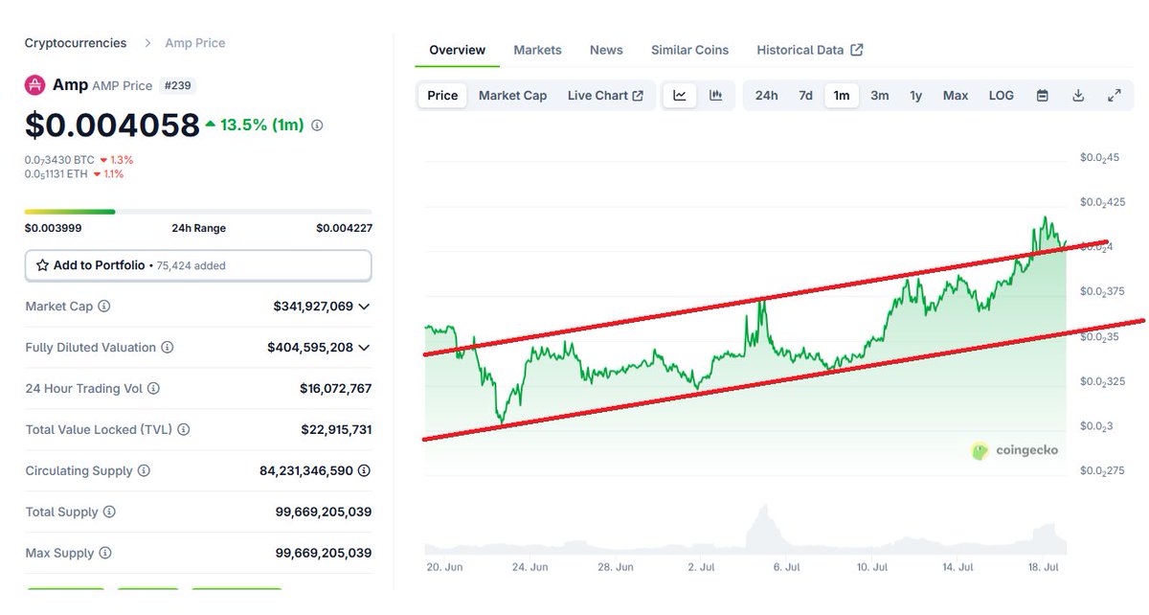
Task: Click the $404,595,208 valuation value
Action: (310, 348)
